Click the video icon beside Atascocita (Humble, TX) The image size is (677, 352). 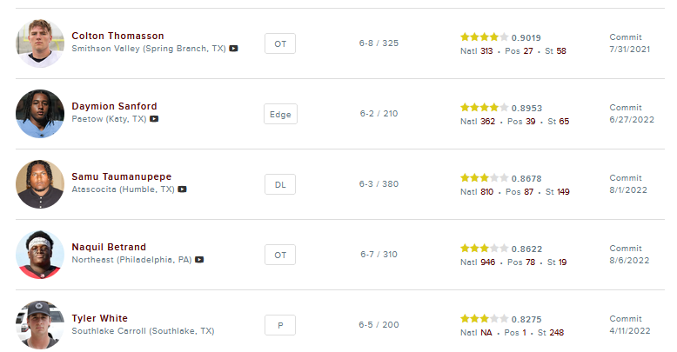click(183, 189)
